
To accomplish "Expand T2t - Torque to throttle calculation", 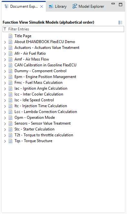I will (x=5, y=135).
